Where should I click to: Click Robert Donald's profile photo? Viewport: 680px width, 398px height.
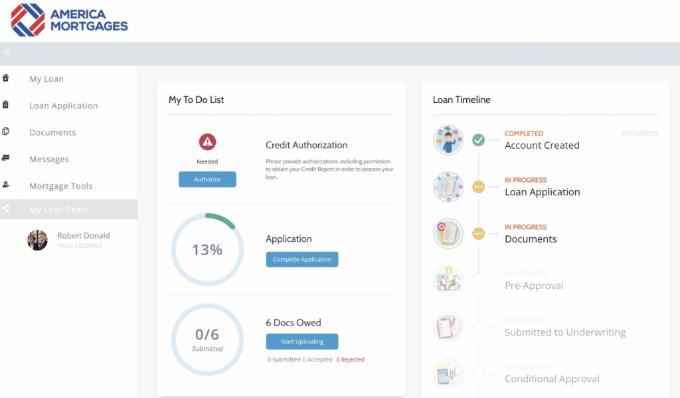(x=37, y=240)
